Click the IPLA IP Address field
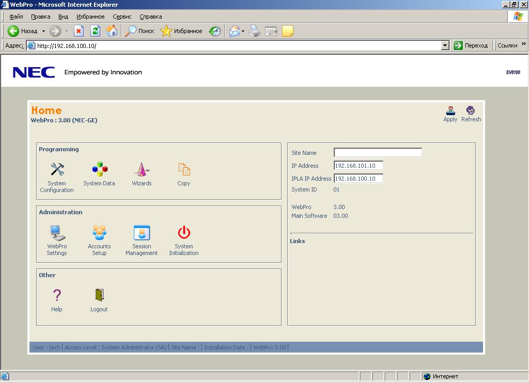 (x=359, y=179)
